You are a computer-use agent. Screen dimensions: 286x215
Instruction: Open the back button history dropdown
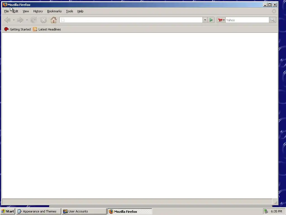pyautogui.click(x=14, y=20)
